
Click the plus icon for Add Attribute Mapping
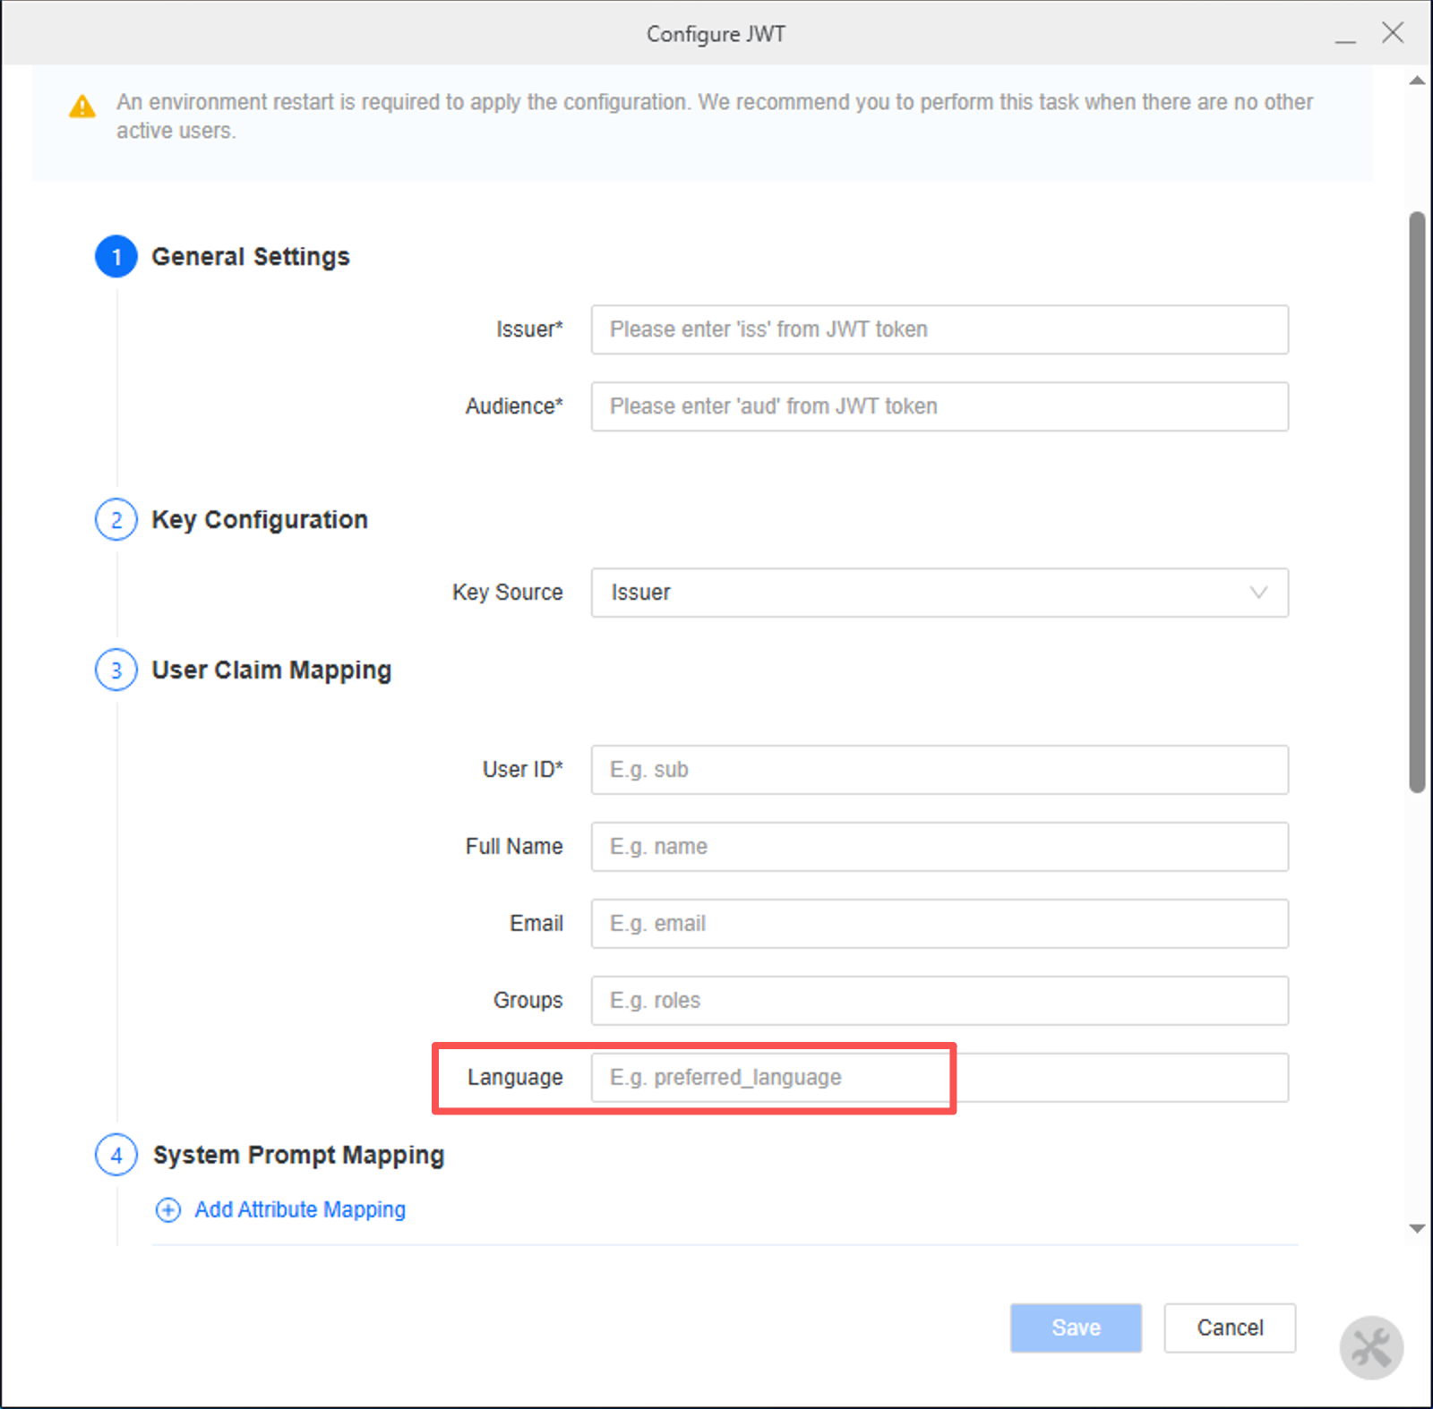167,1210
